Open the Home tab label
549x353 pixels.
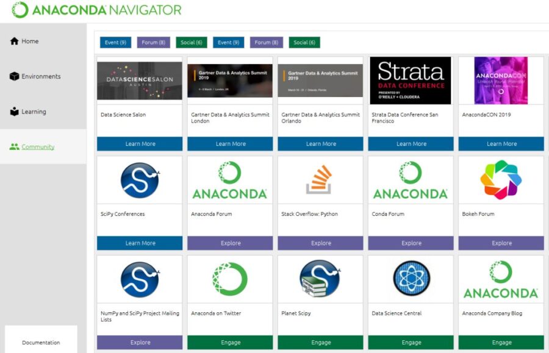click(x=30, y=41)
